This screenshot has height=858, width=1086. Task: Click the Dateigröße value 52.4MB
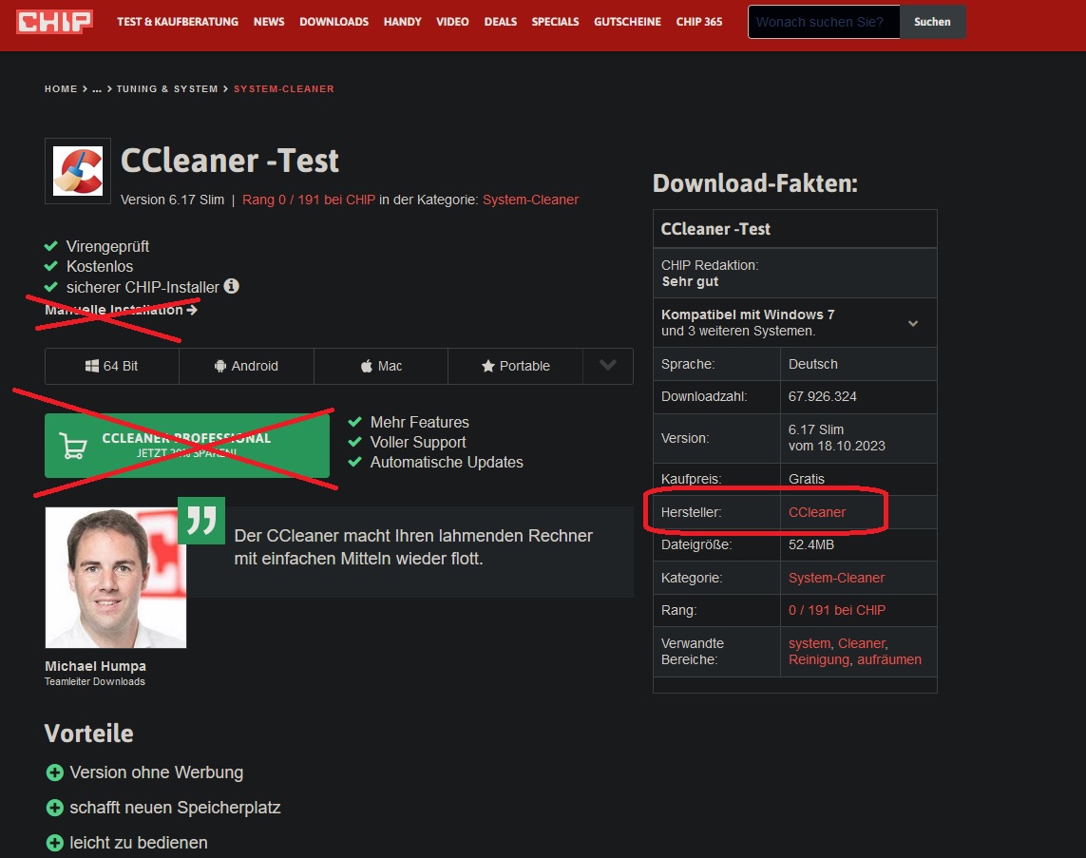pos(811,544)
